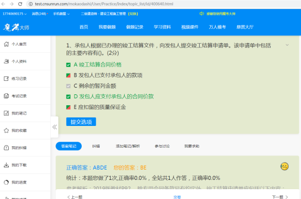The image size is (301, 199).
Task: Click the 【切换】 switch subject link
Action: click(133, 14)
